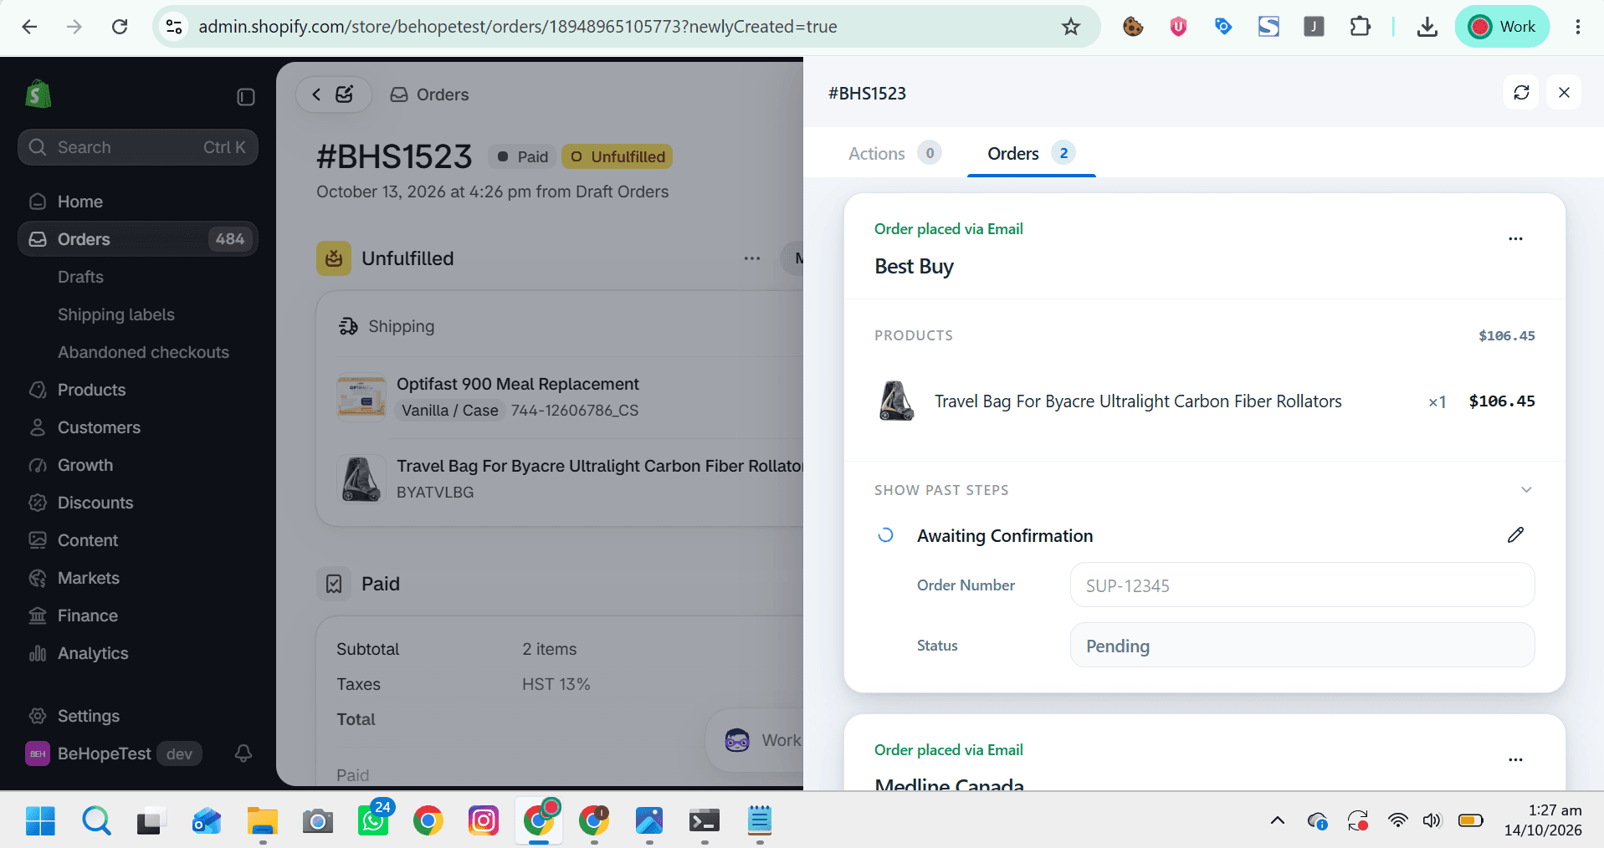Click the back arrow in order header
The width and height of the screenshot is (1604, 848).
(x=316, y=95)
